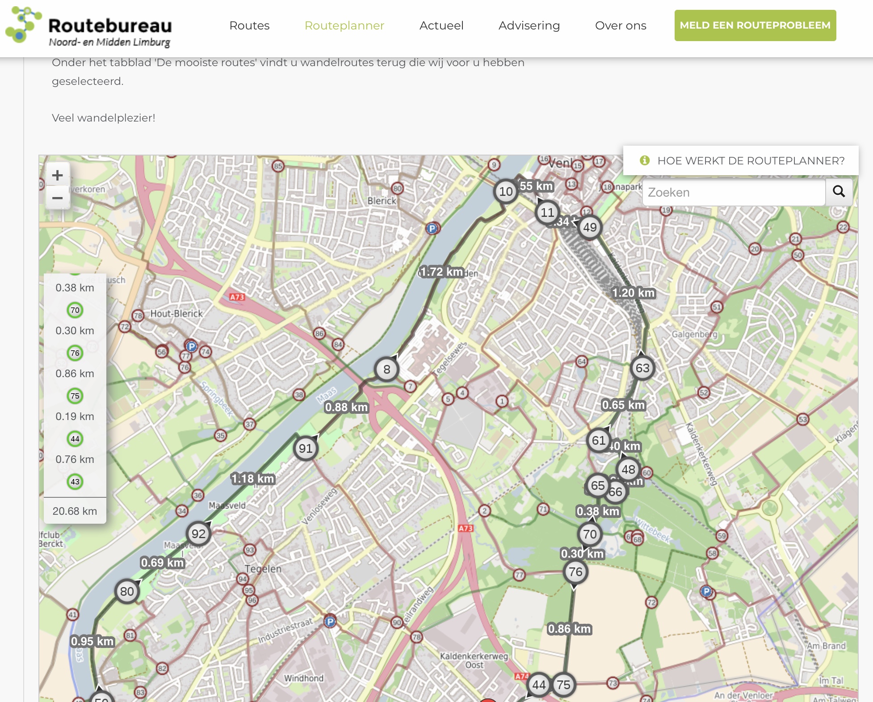This screenshot has height=702, width=873.
Task: Open the Over ons page
Action: click(620, 25)
